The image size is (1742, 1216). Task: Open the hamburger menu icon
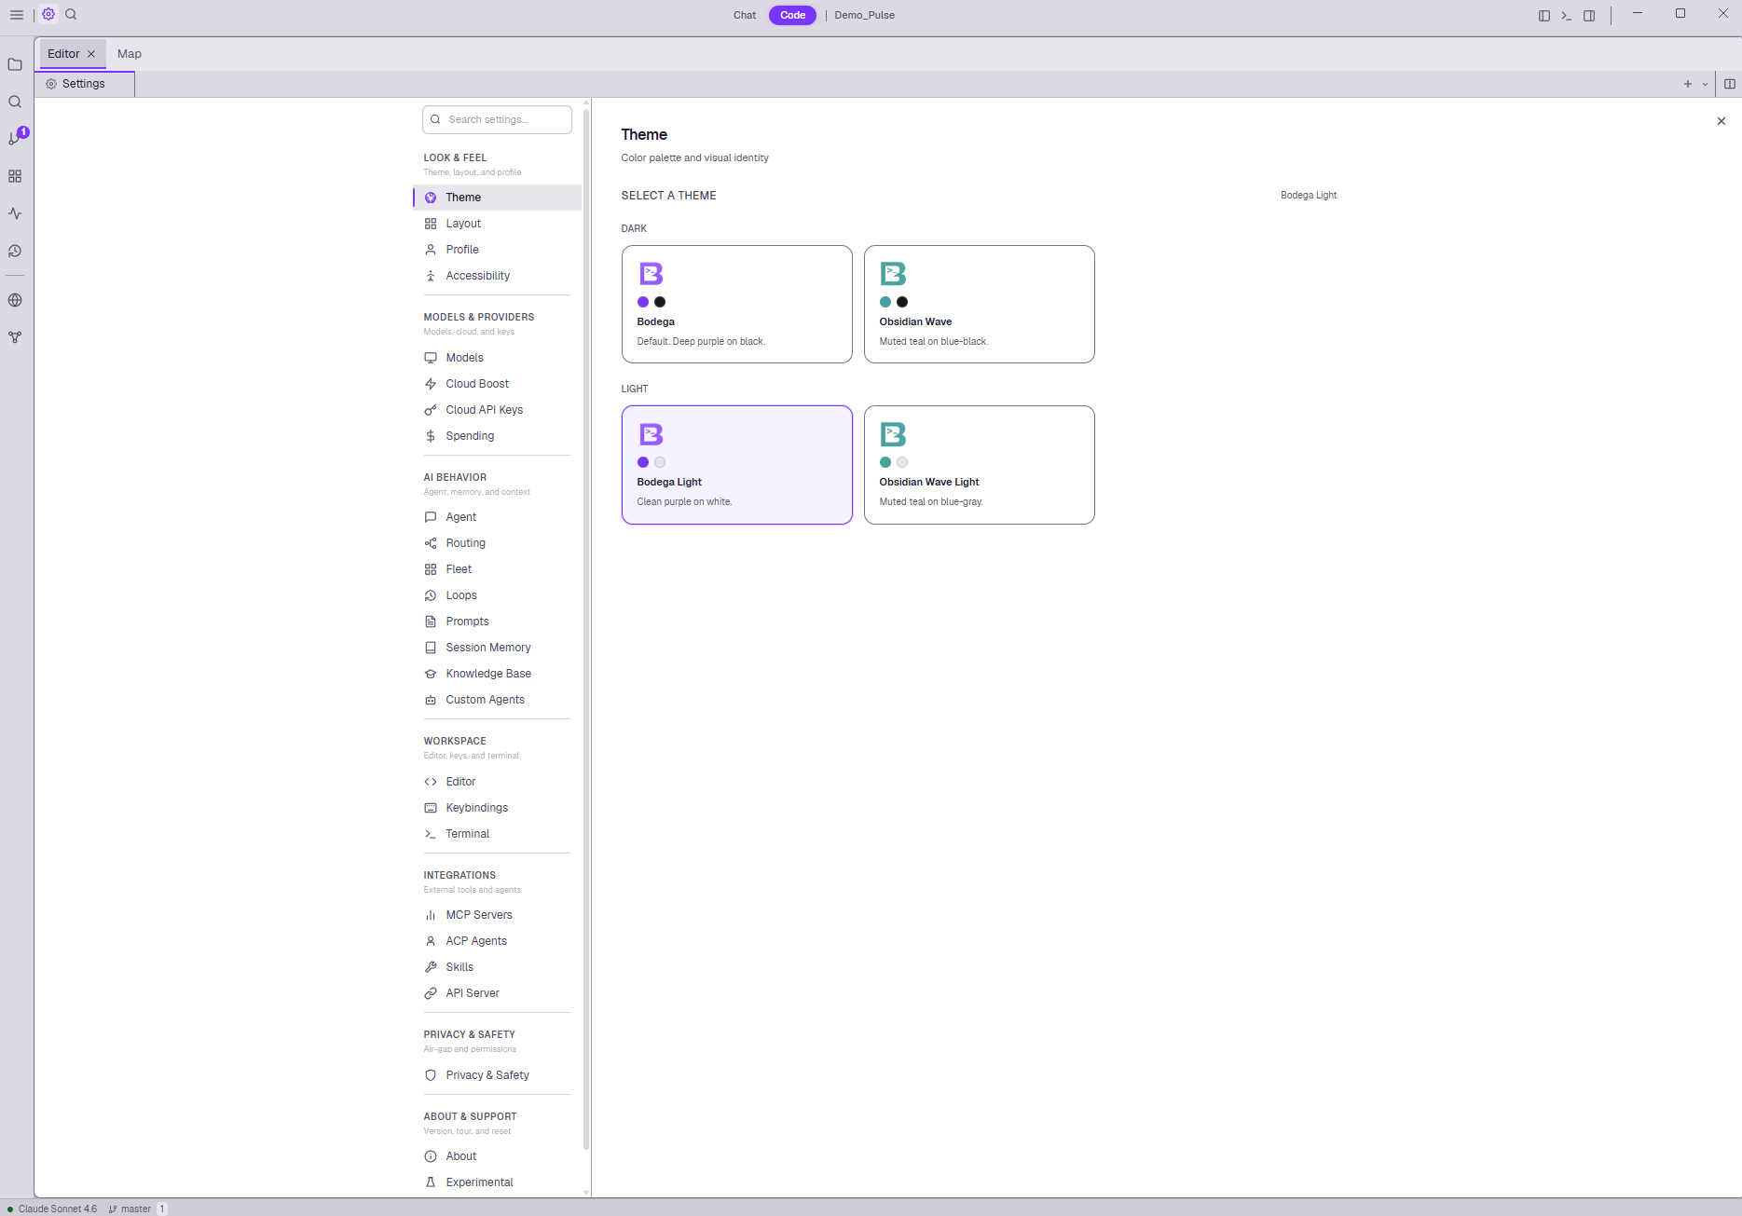click(x=17, y=15)
